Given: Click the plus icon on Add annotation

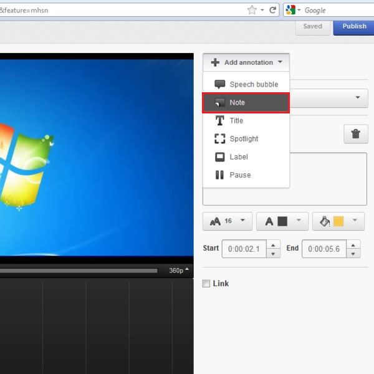Looking at the screenshot, I should (215, 62).
